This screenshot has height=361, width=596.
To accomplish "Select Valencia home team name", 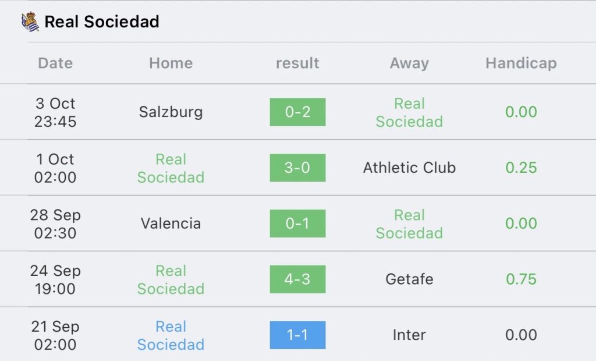I will click(171, 223).
